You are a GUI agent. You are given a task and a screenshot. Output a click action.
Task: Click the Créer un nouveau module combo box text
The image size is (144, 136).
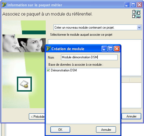[x=84, y=28]
